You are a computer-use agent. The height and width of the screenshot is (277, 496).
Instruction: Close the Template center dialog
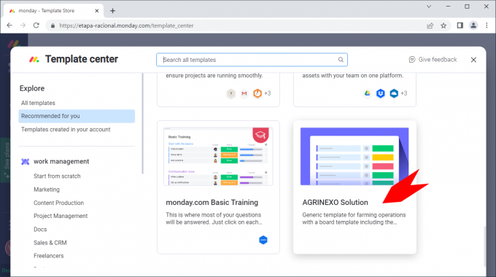coord(473,60)
